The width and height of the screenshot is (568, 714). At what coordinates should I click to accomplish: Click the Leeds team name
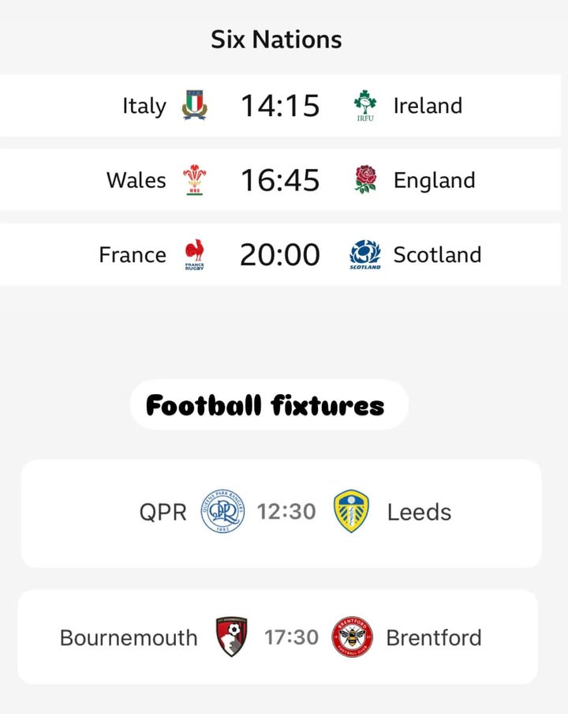pyautogui.click(x=419, y=513)
